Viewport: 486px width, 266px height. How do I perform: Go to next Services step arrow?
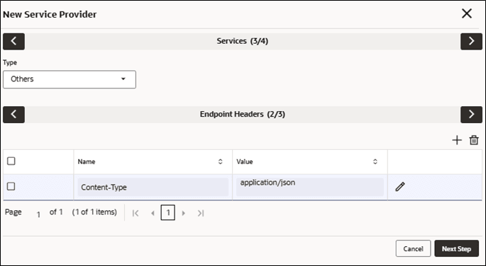coord(471,42)
